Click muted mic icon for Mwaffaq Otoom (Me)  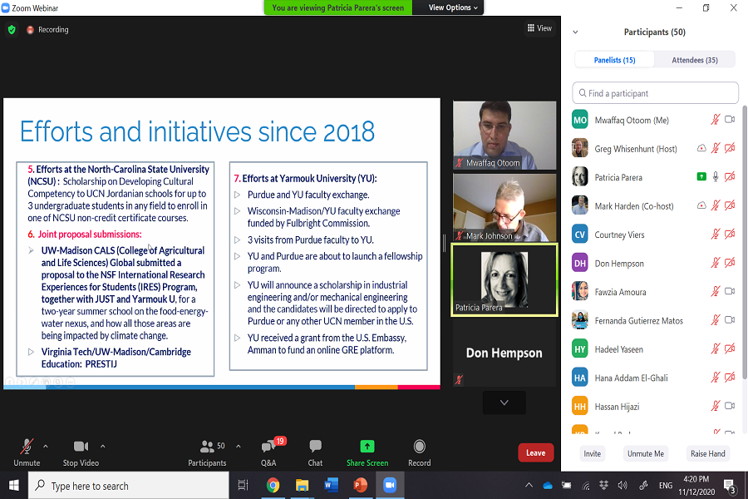(x=715, y=120)
